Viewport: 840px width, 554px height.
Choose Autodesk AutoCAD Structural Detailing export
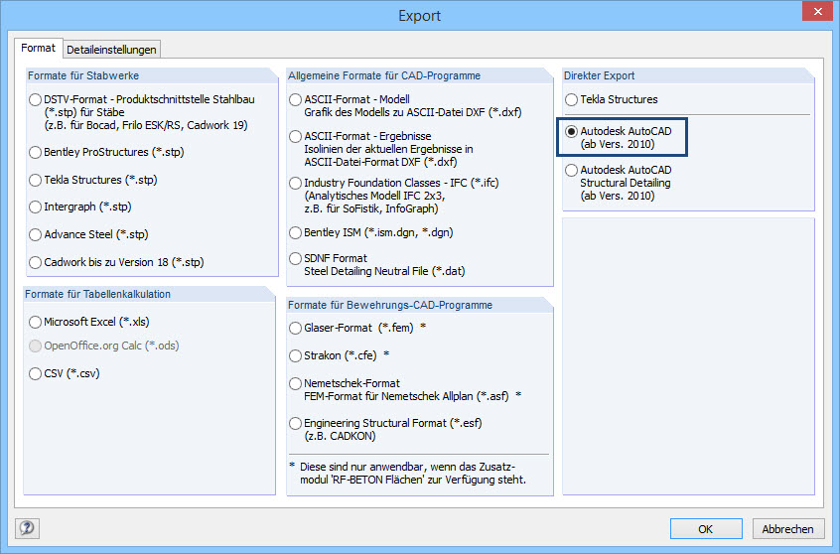571,171
